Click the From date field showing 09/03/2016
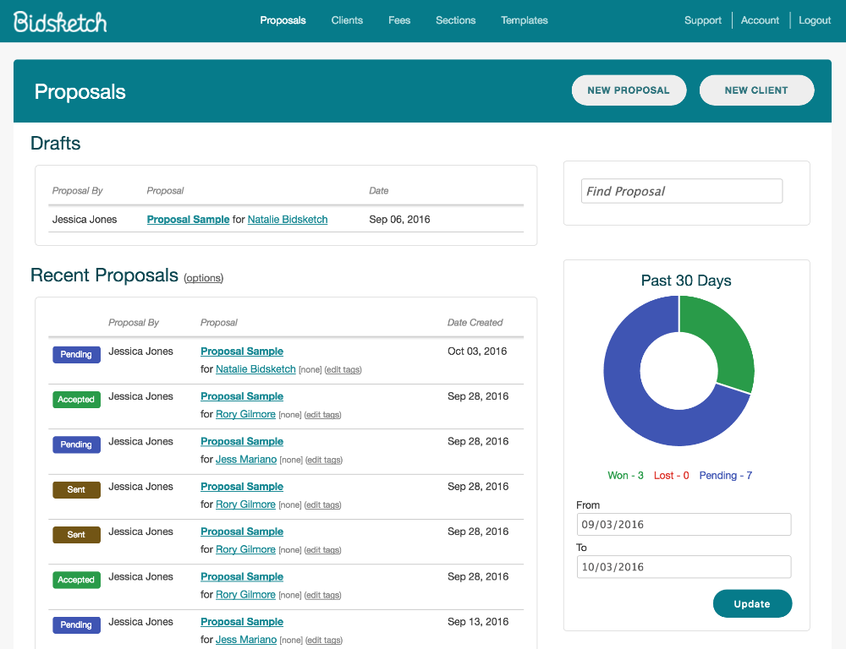This screenshot has width=846, height=649. click(684, 524)
